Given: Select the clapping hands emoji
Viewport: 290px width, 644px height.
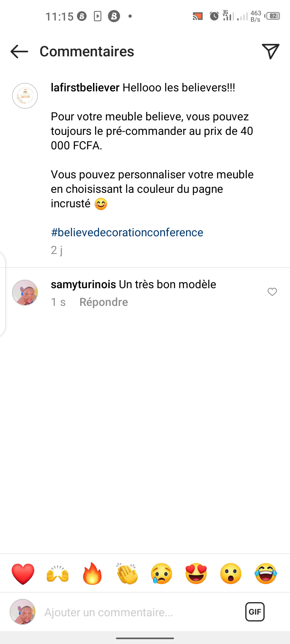Looking at the screenshot, I should click(127, 574).
